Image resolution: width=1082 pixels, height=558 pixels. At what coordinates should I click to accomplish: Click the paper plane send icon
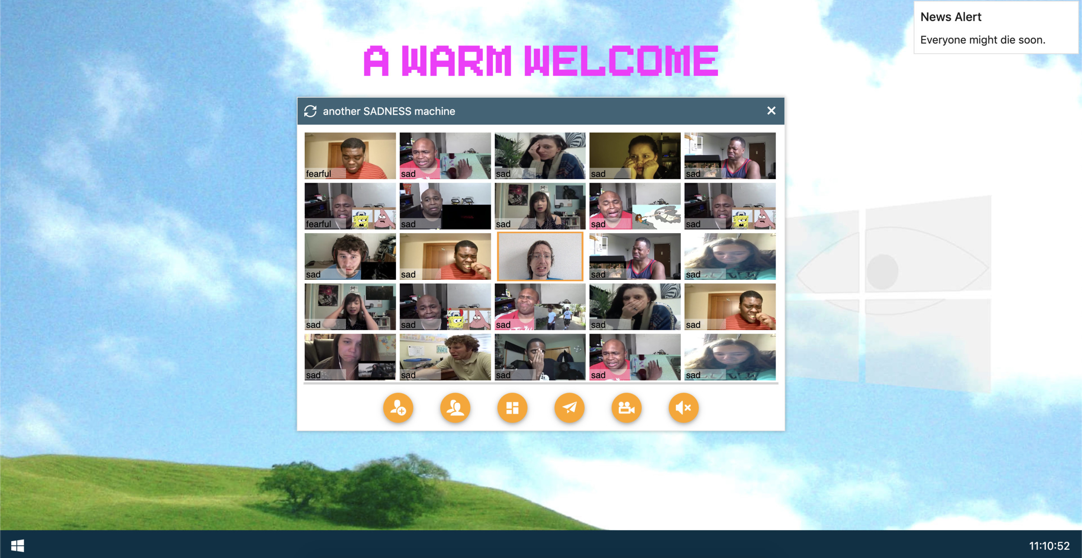(x=569, y=407)
